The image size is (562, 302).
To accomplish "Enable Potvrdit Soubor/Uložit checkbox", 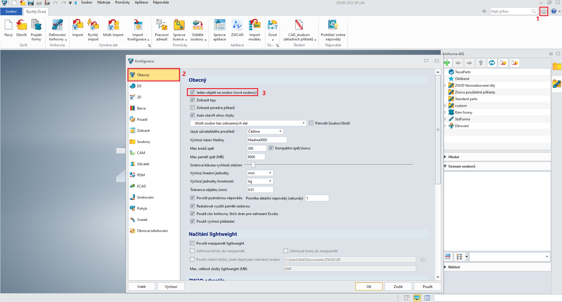I will pos(311,123).
